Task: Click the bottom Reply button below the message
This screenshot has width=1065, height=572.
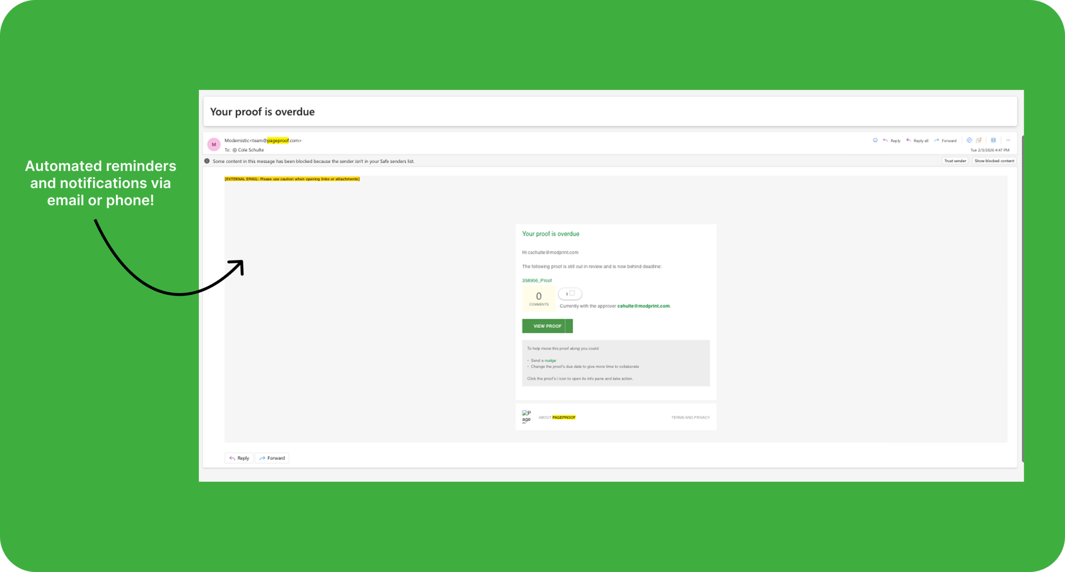Action: 239,458
